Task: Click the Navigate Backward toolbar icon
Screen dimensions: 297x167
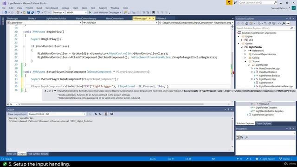Action: point(6,13)
